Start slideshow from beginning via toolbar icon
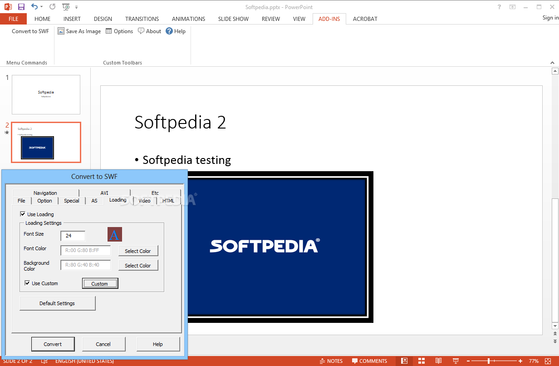This screenshot has width=559, height=366. point(66,7)
